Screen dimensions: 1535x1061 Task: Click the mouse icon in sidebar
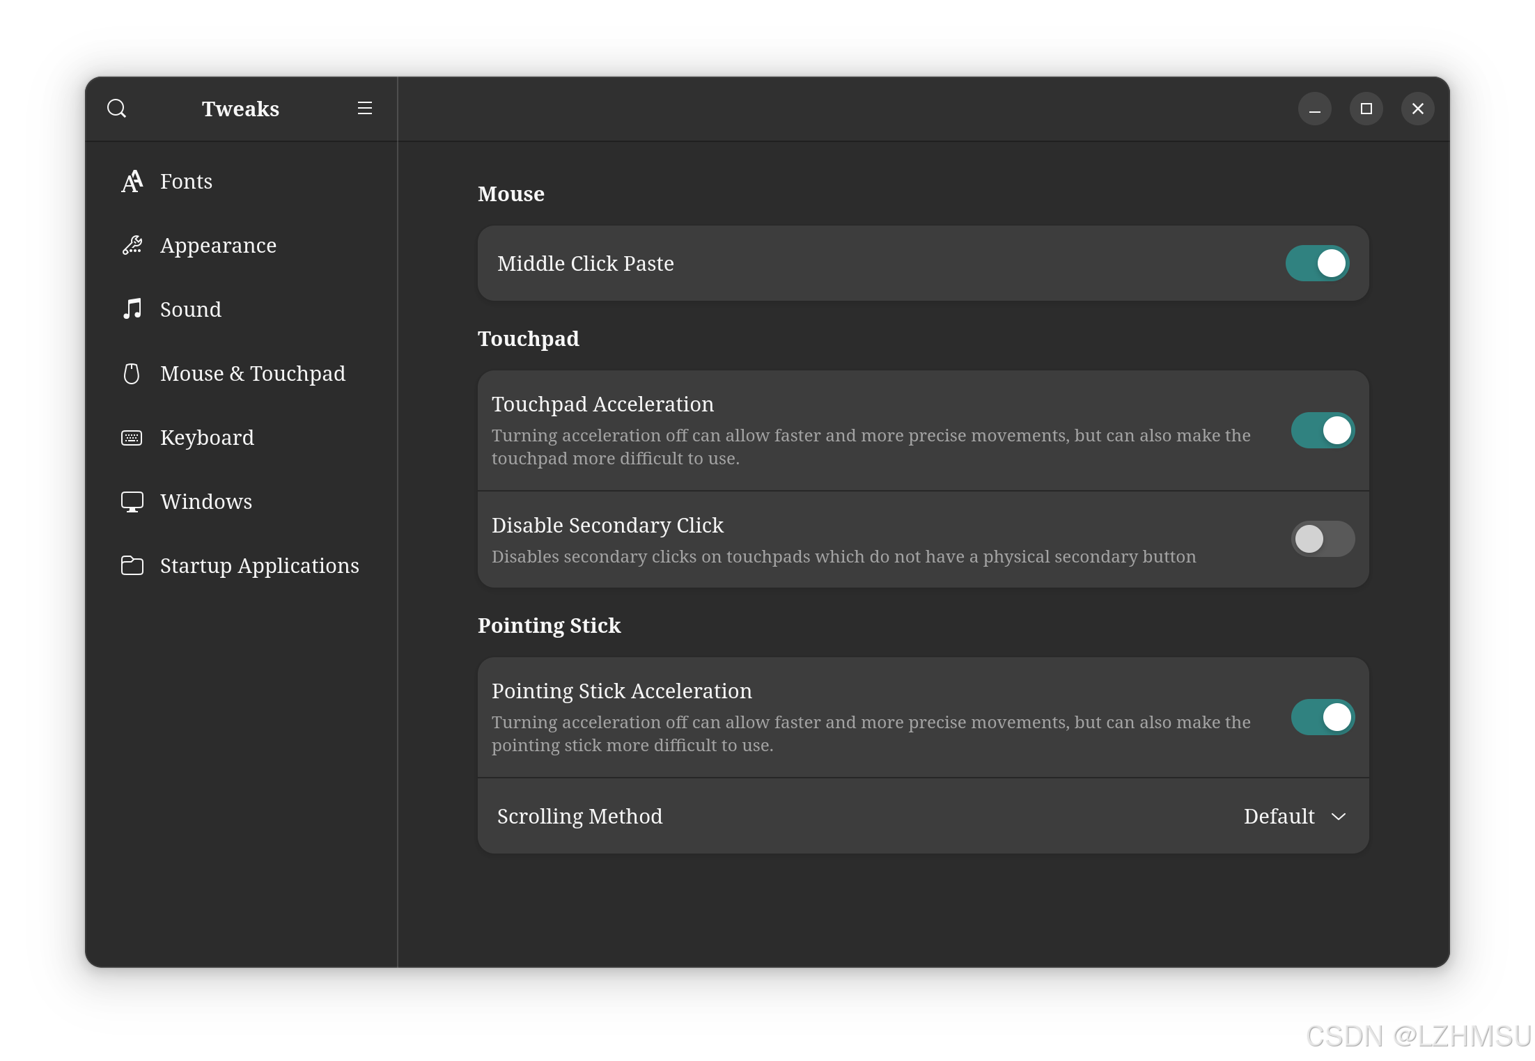[x=132, y=374]
